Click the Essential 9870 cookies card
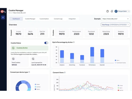Viewport: 132px width, 99px height. click(62, 33)
